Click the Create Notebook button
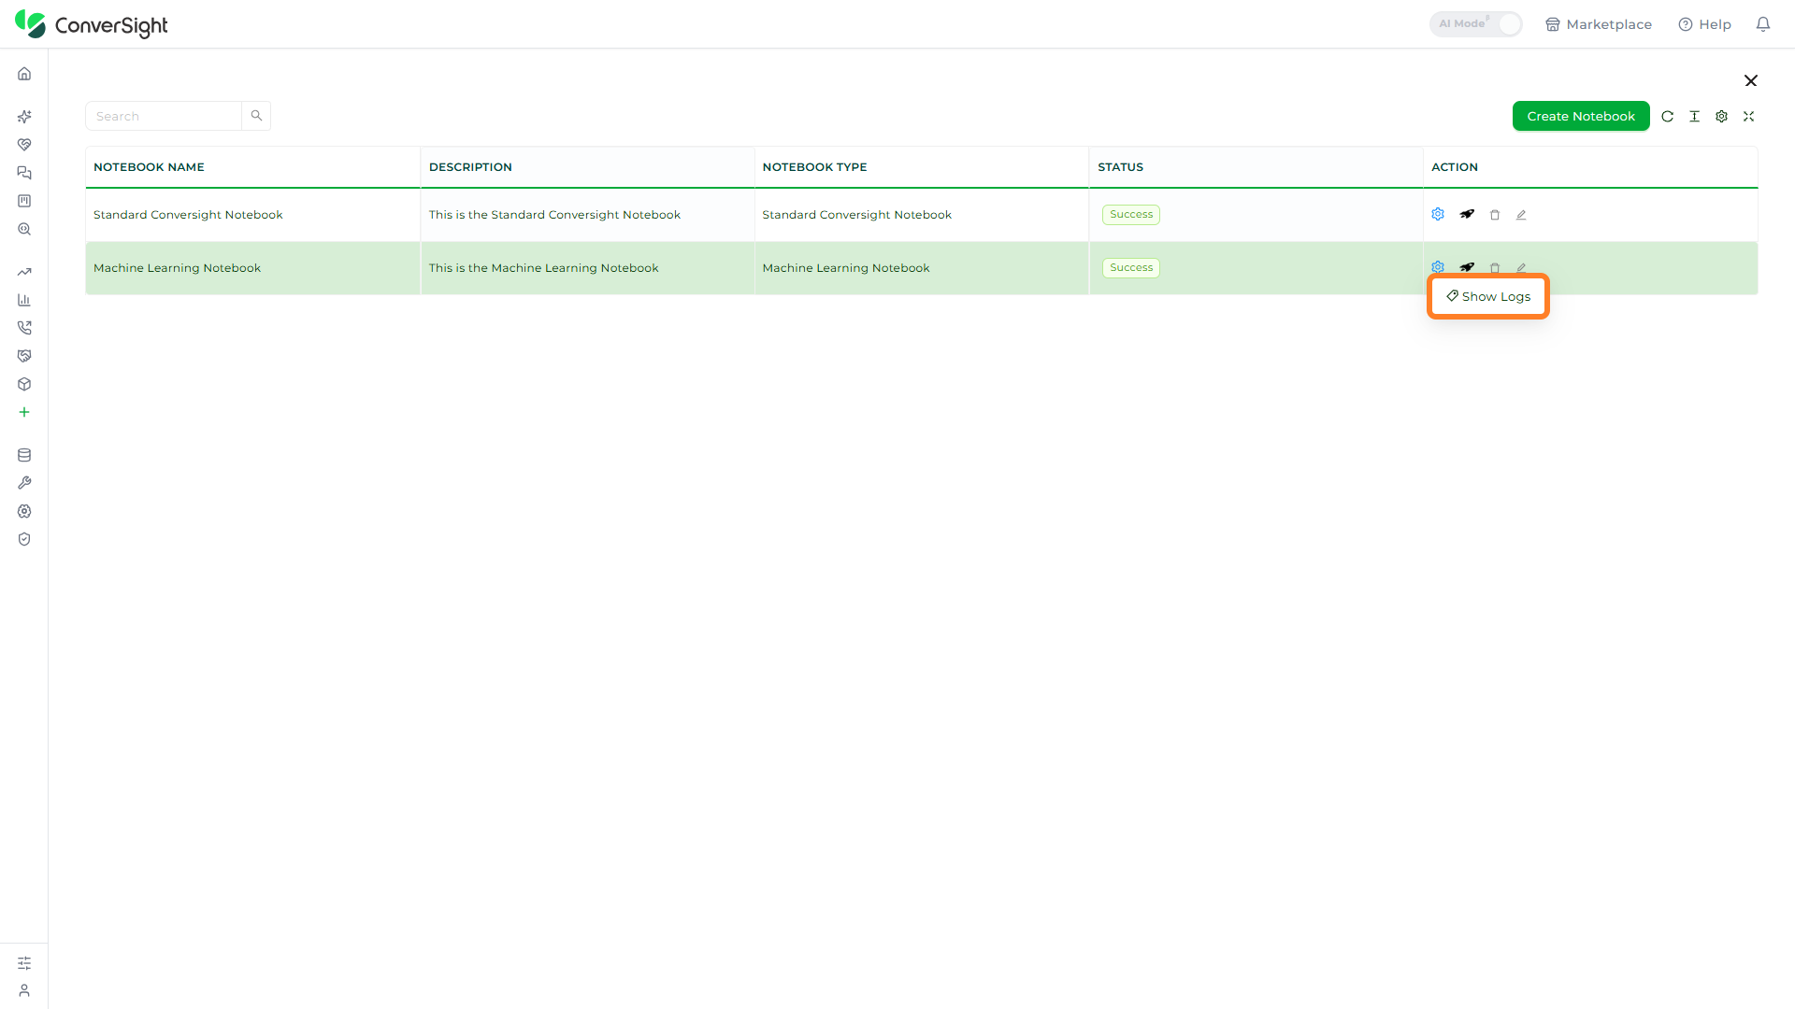 (1581, 116)
